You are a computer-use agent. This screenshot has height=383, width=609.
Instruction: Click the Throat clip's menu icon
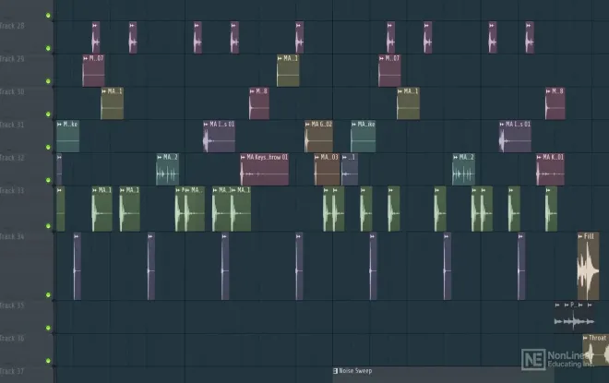click(584, 339)
